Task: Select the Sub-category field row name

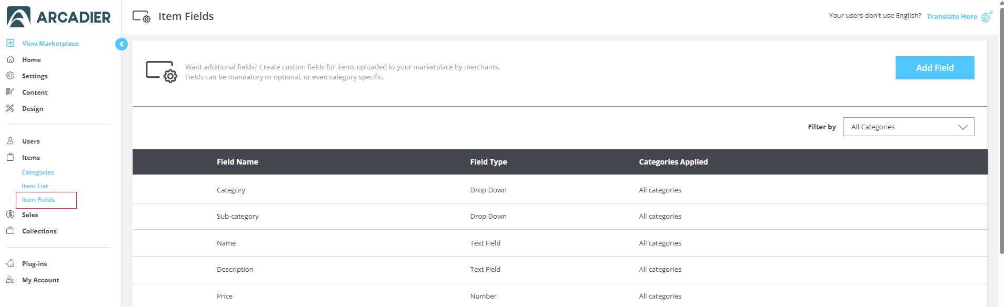Action: tap(237, 216)
